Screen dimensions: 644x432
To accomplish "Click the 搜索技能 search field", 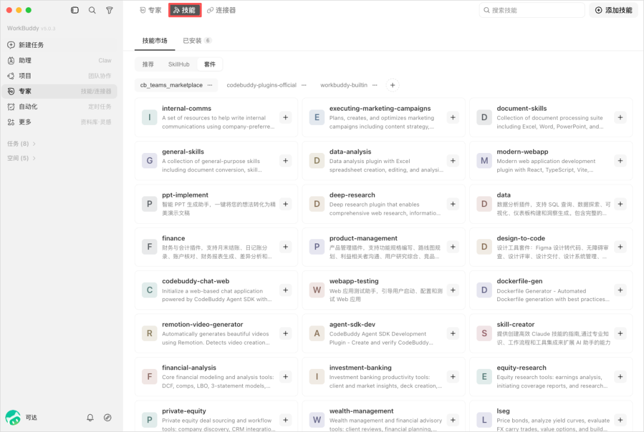I will (x=532, y=10).
